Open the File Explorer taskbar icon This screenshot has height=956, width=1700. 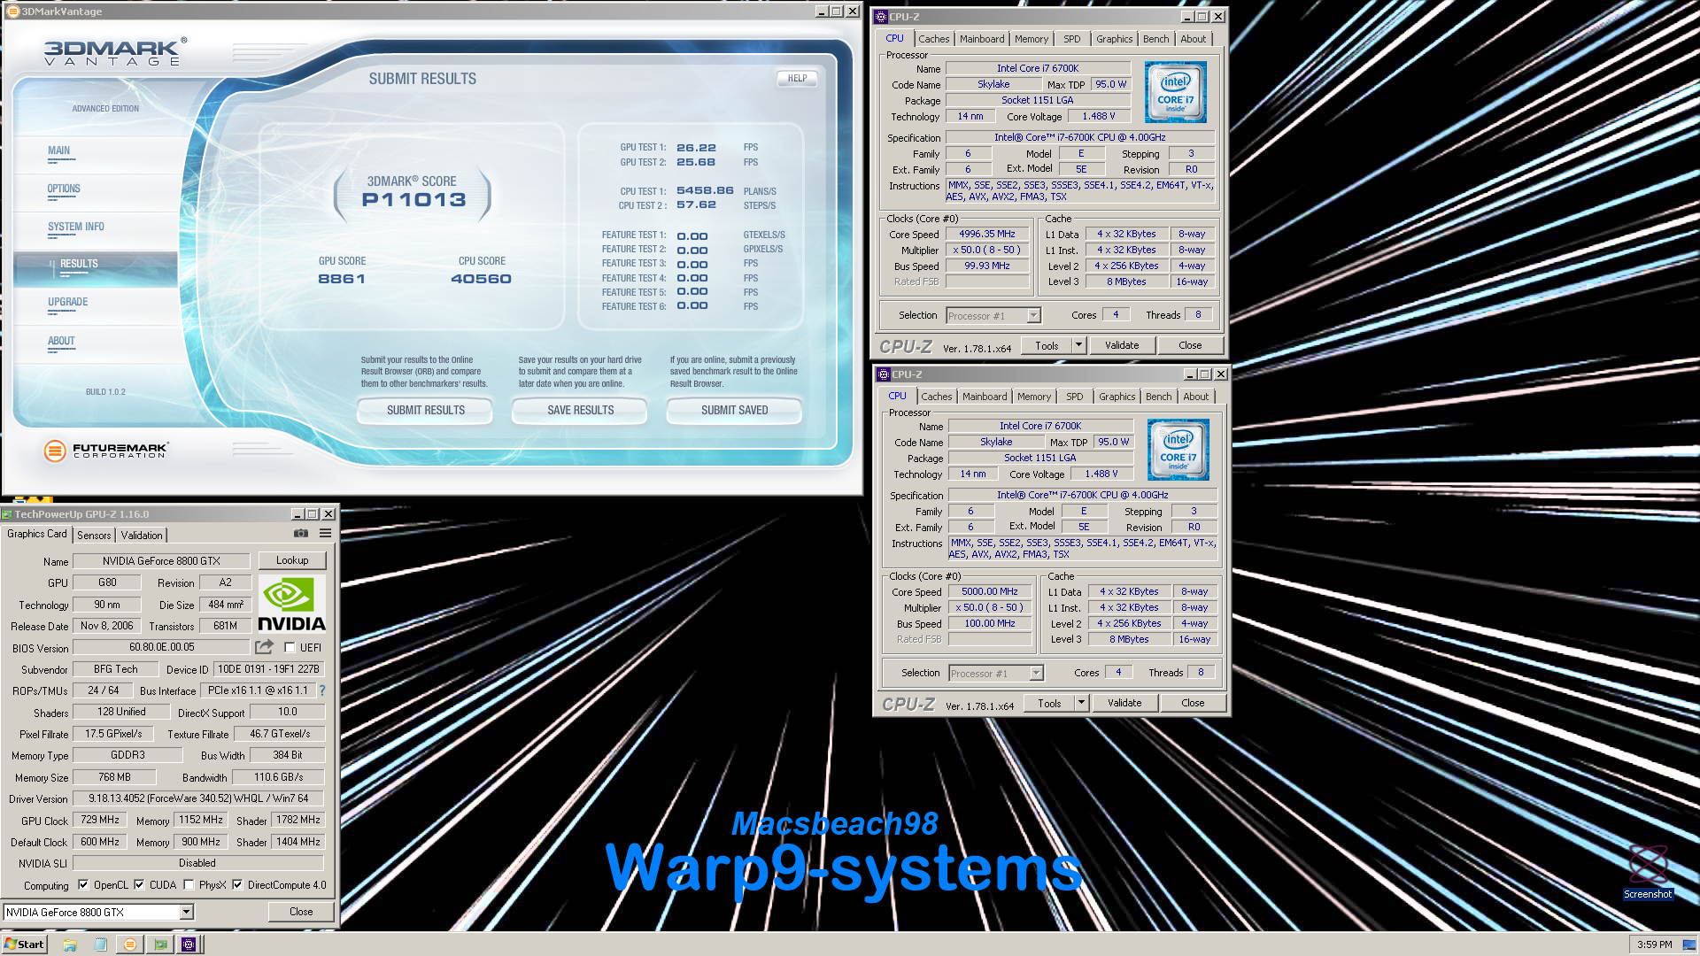click(70, 944)
